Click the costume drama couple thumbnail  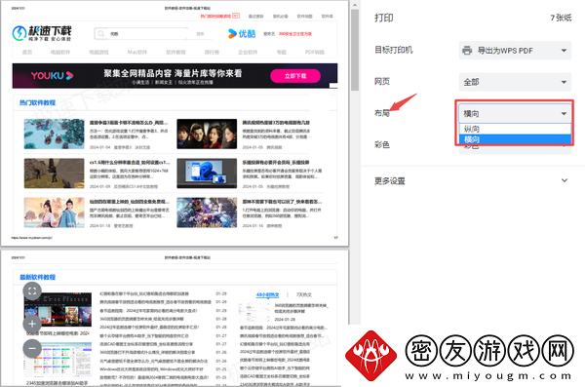(54, 213)
